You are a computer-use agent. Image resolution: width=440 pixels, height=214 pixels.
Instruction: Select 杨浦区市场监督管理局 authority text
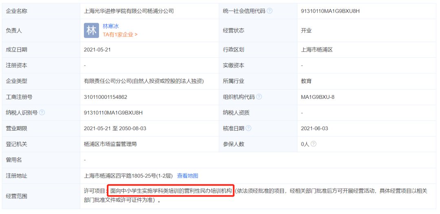[x=110, y=144]
